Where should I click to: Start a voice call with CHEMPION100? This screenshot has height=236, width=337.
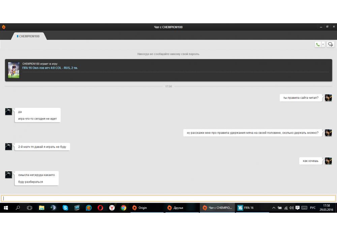point(318,45)
